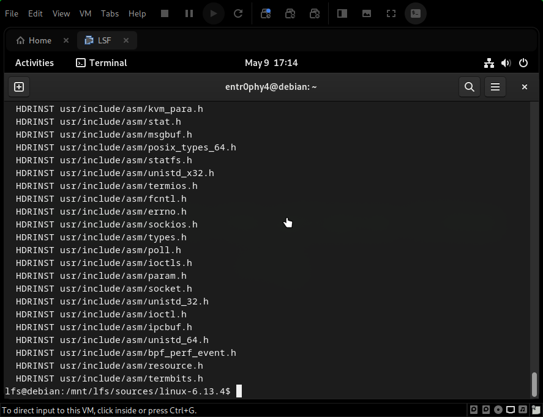Open the Terminal app menu in top bar

101,62
